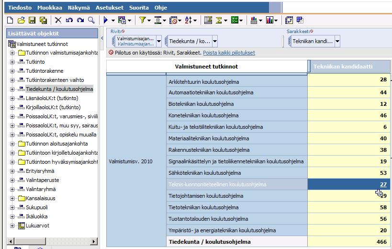This screenshot has width=392, height=249.
Task: Open the Valmistumisajan... rows dropdown arrow
Action: (159, 41)
